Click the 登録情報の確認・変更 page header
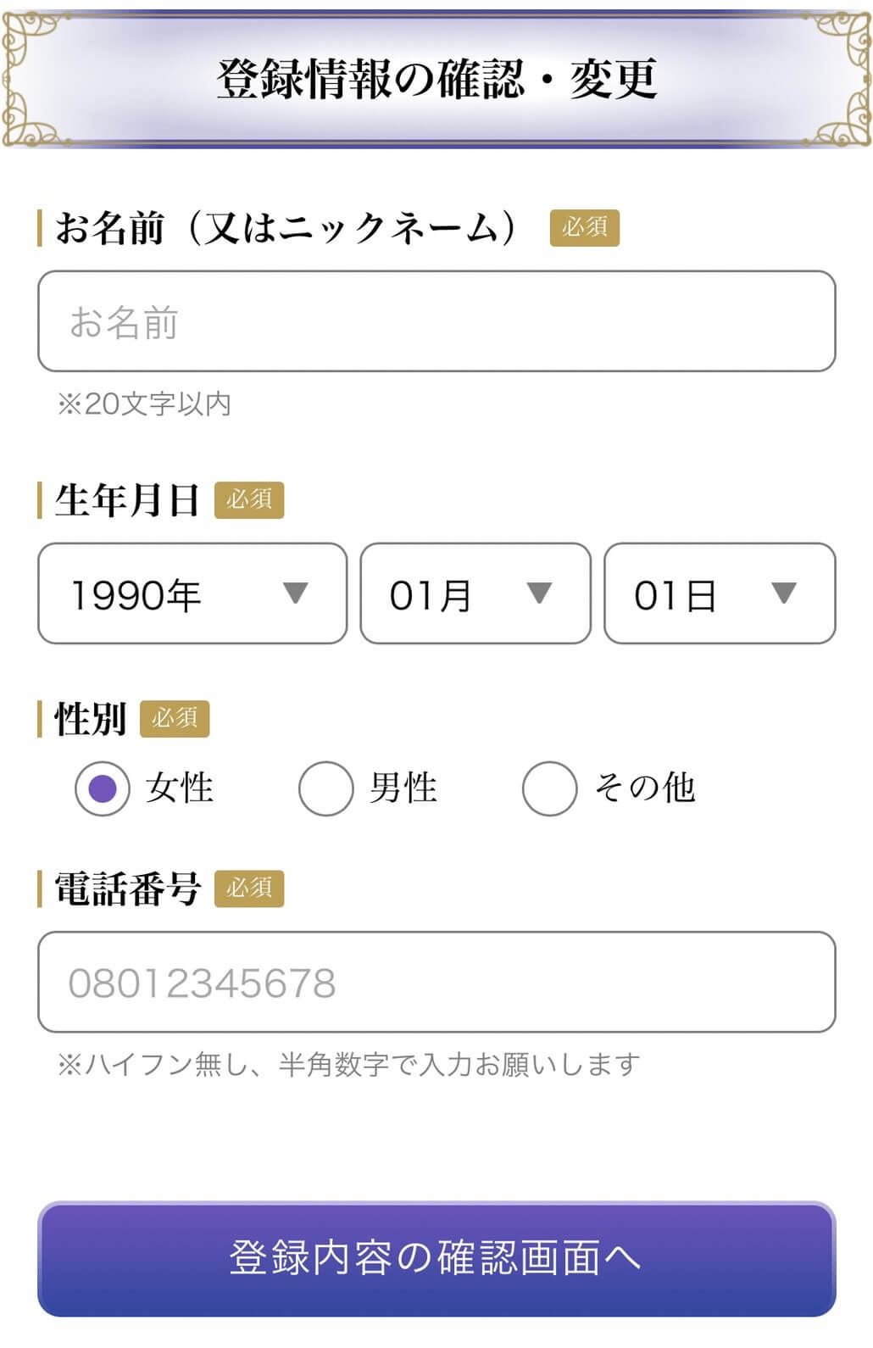Image resolution: width=873 pixels, height=1348 pixels. click(436, 79)
